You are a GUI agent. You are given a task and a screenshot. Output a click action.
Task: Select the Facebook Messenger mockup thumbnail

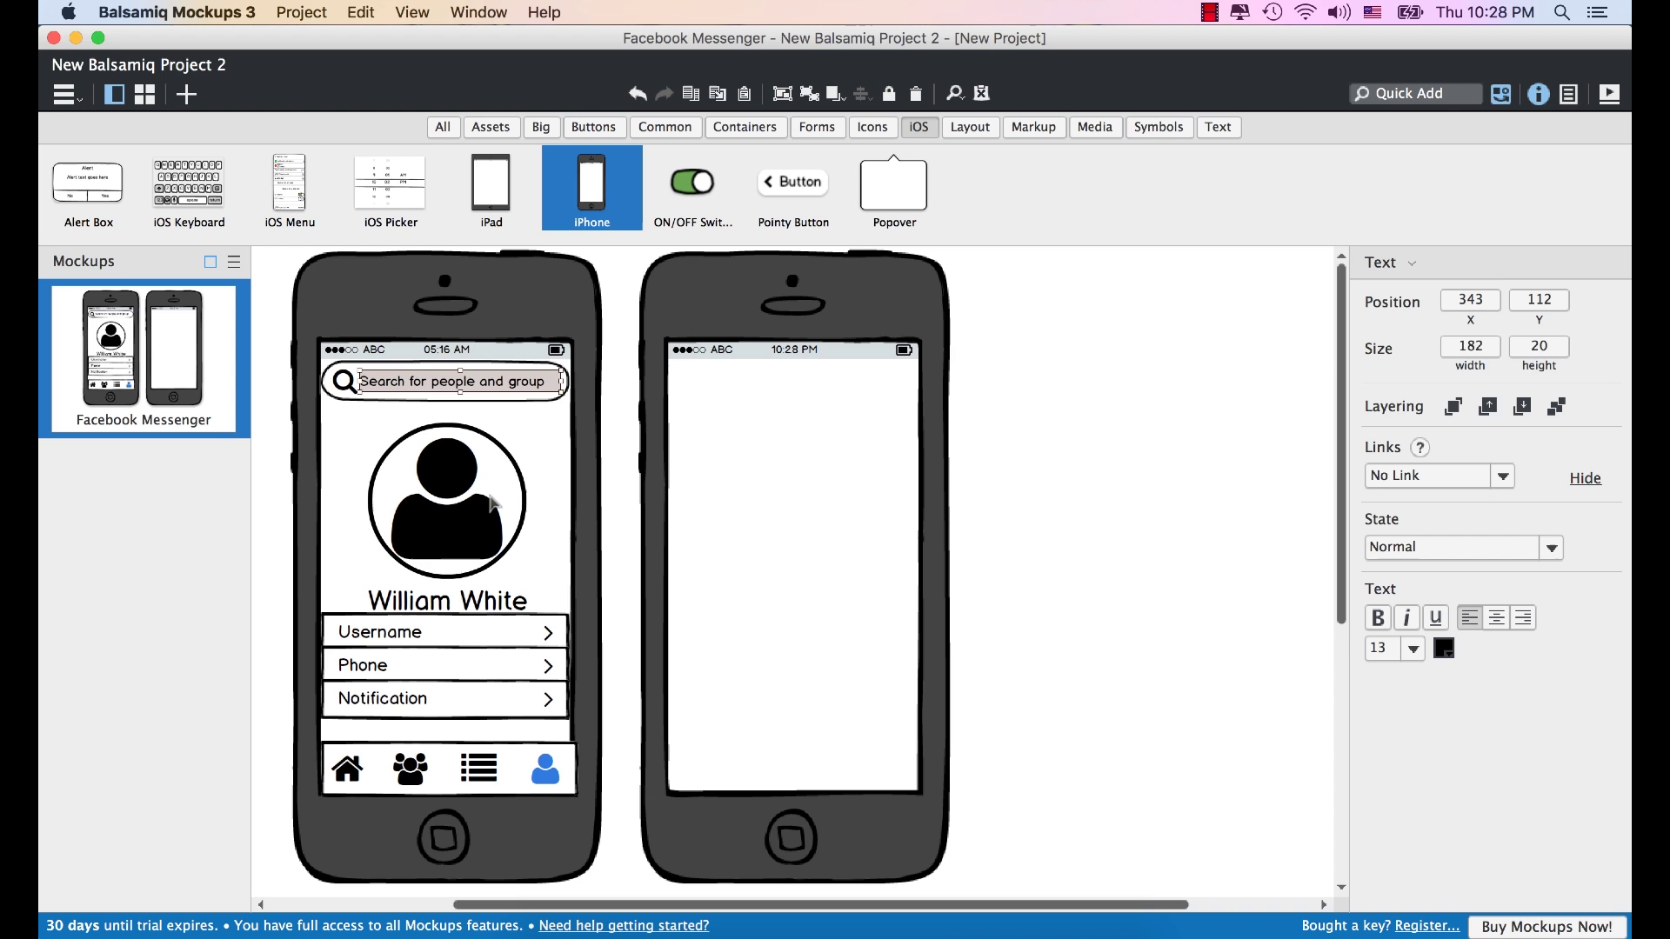point(144,358)
